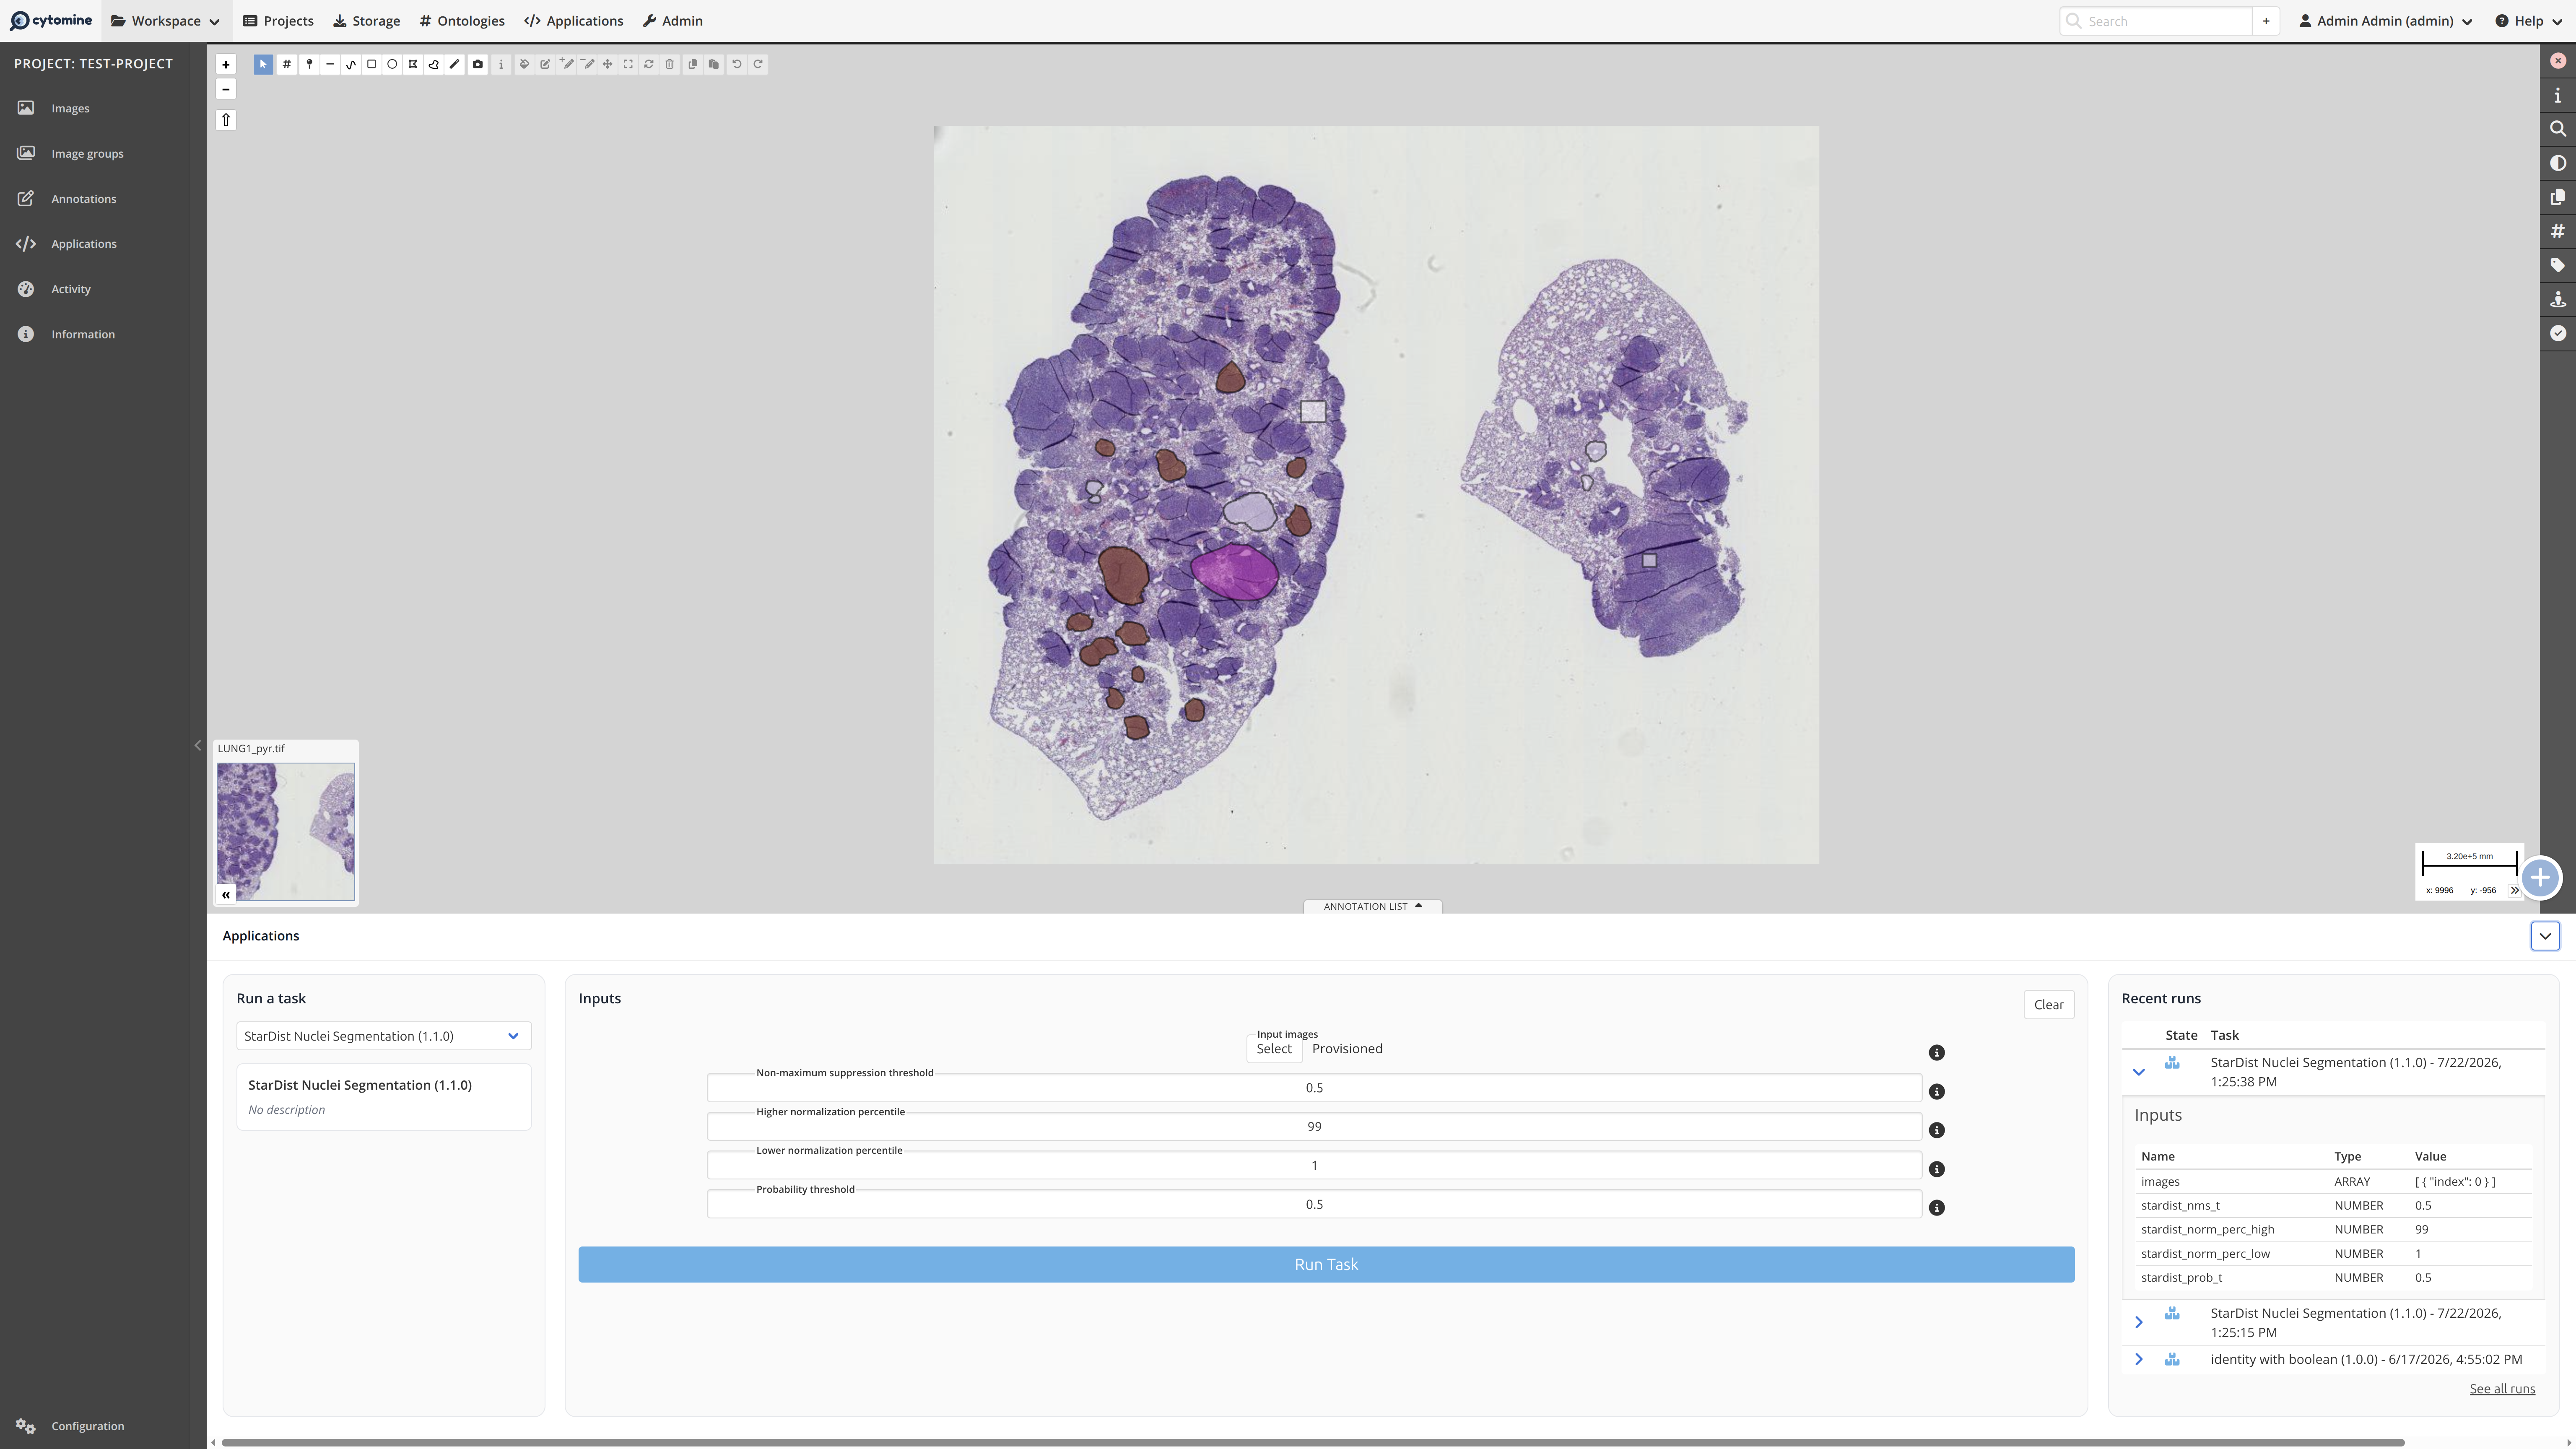
Task: Select the freehand polygon tool
Action: (434, 64)
